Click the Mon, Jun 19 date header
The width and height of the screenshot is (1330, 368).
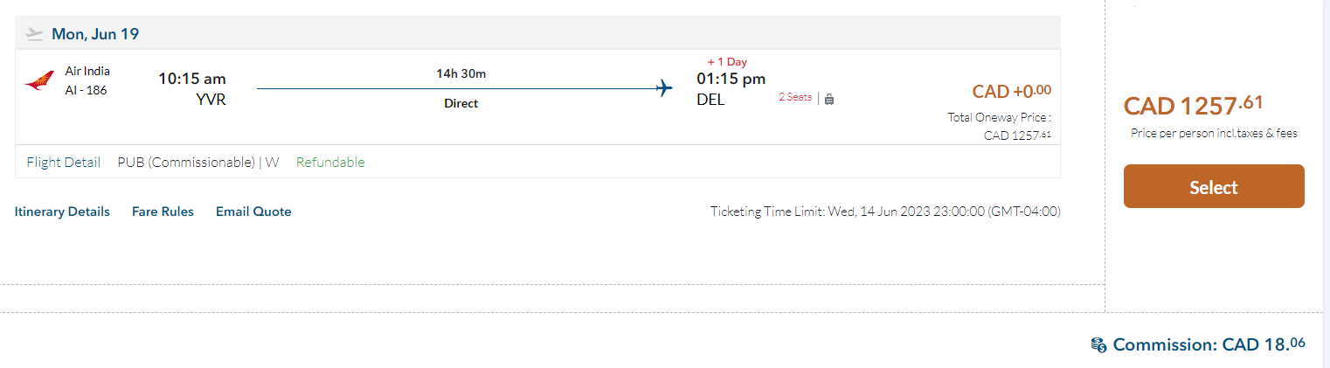[x=95, y=34]
